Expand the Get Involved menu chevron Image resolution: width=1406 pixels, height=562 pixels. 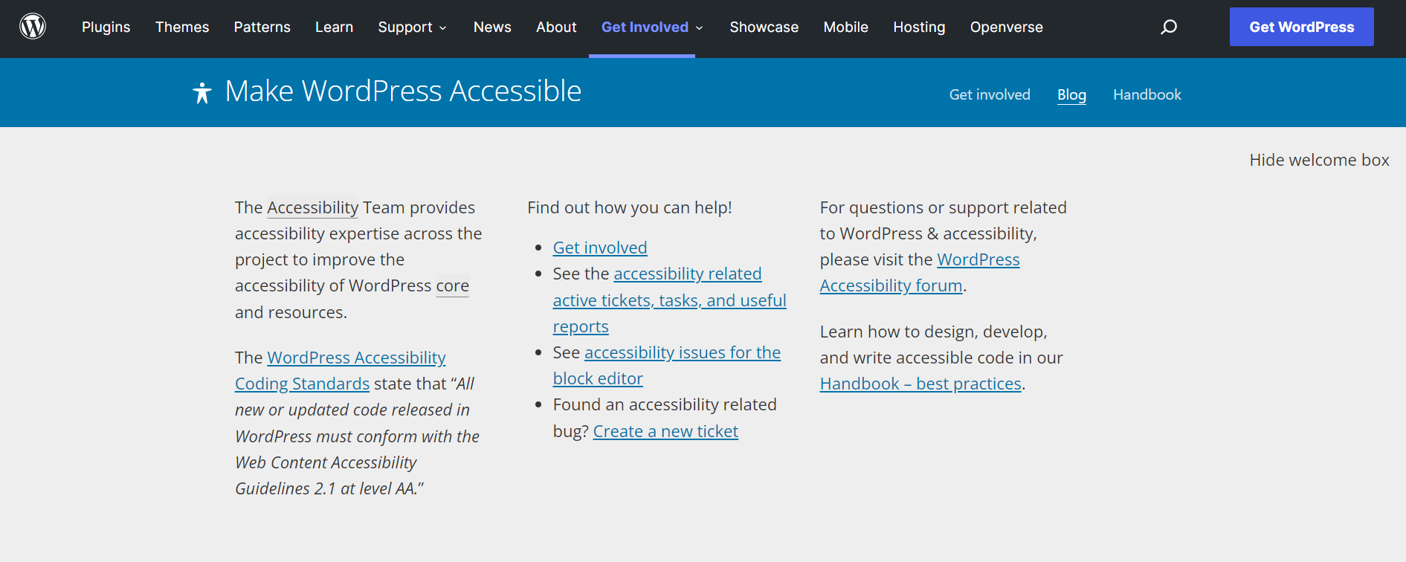click(x=699, y=28)
